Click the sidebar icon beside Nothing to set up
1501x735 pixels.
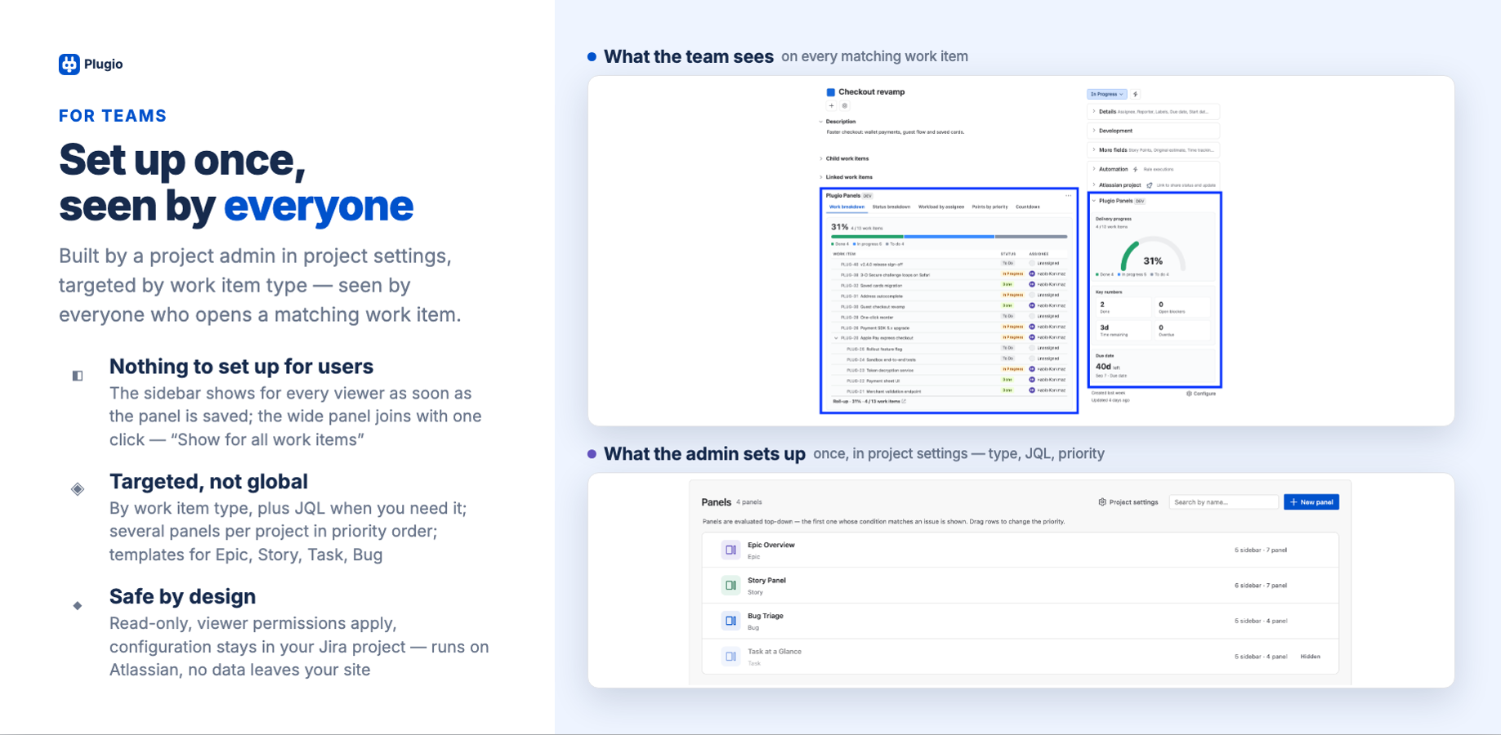coord(78,376)
